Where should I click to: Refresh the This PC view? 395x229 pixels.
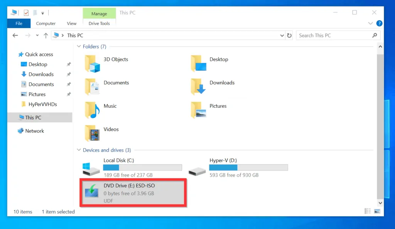point(290,35)
